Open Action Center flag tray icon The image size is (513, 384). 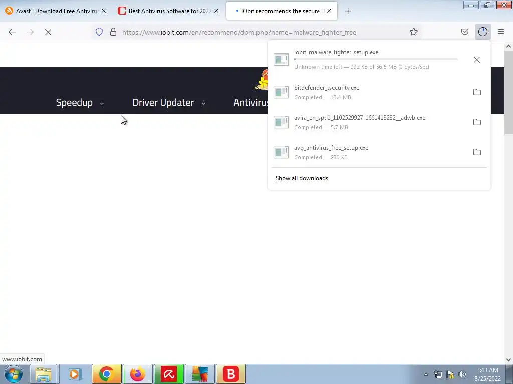(450, 374)
